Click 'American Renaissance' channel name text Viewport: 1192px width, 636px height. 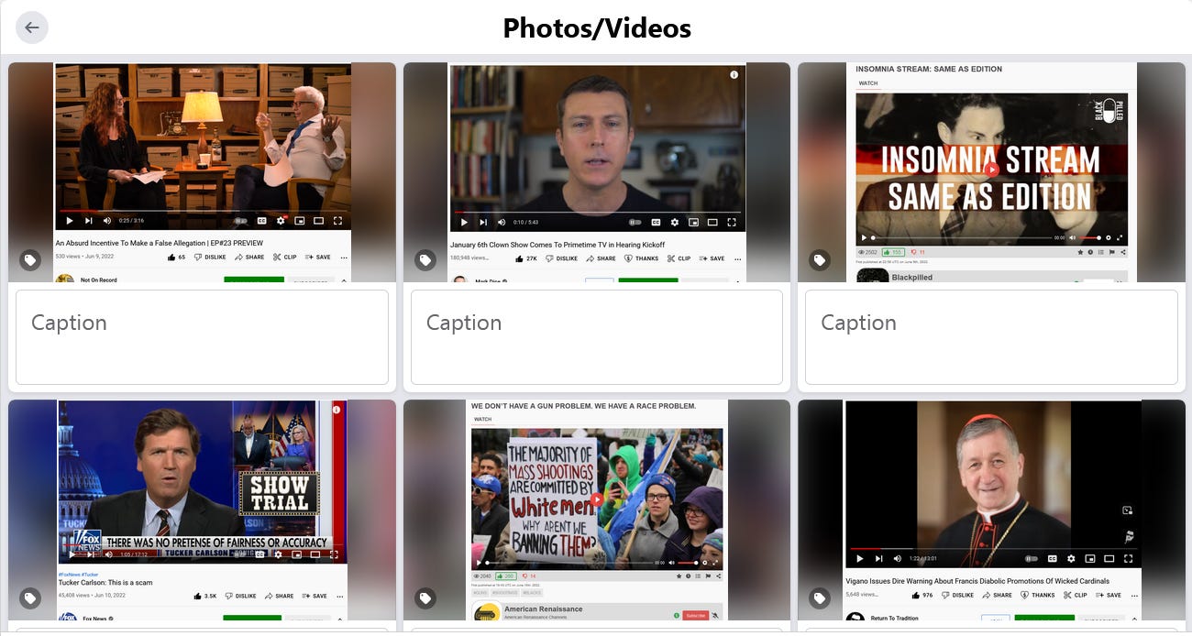543,609
